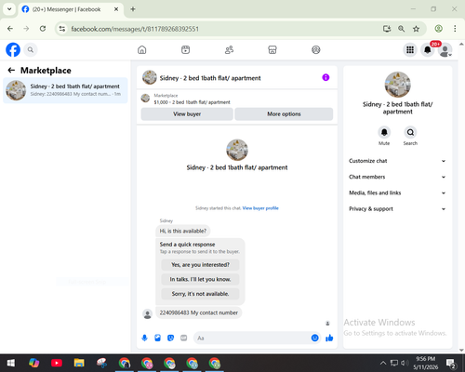Open the taskbar clock showing 9:56 PM
465x372 pixels.
pyautogui.click(x=425, y=363)
